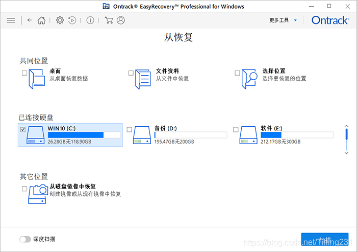
Task: Click the 软件 (E:) usage bar
Action: 297,135
